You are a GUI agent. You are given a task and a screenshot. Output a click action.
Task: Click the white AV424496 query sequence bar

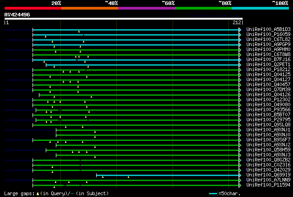click(124, 19)
